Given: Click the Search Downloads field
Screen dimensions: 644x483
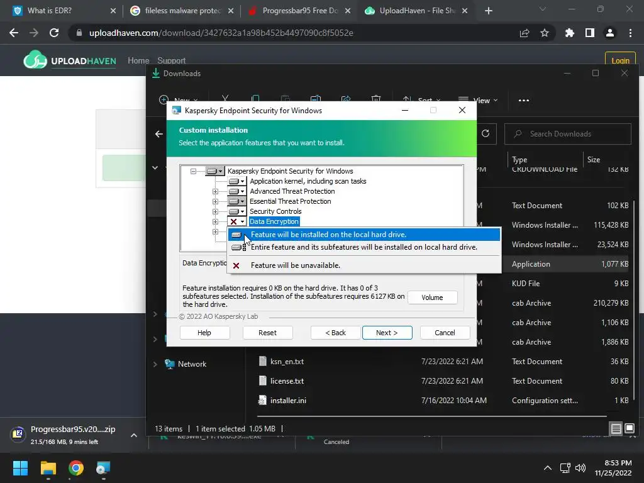Looking at the screenshot, I should pyautogui.click(x=568, y=134).
